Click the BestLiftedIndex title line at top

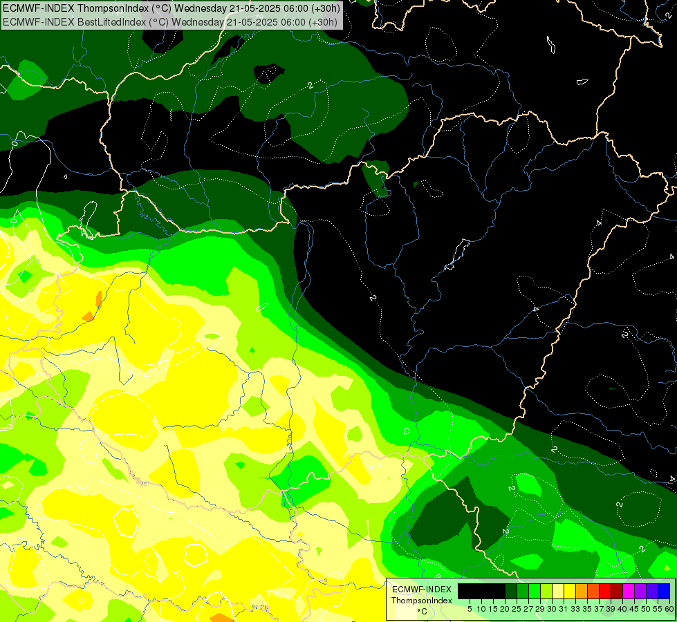click(x=169, y=21)
